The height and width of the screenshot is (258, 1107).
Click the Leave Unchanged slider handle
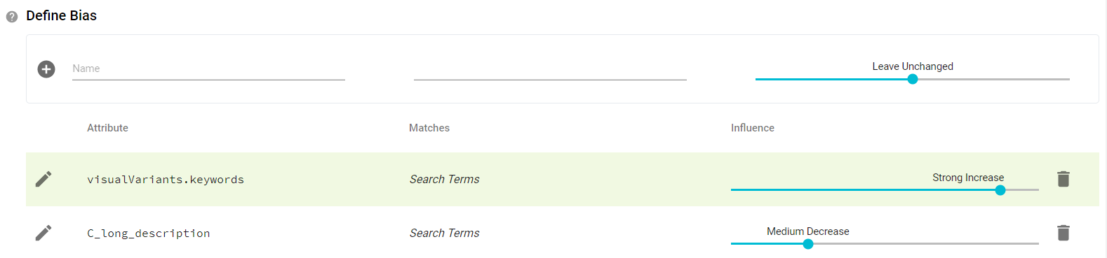pos(913,79)
